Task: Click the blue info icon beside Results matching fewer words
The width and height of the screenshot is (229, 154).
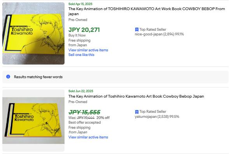Action: pyautogui.click(x=8, y=77)
